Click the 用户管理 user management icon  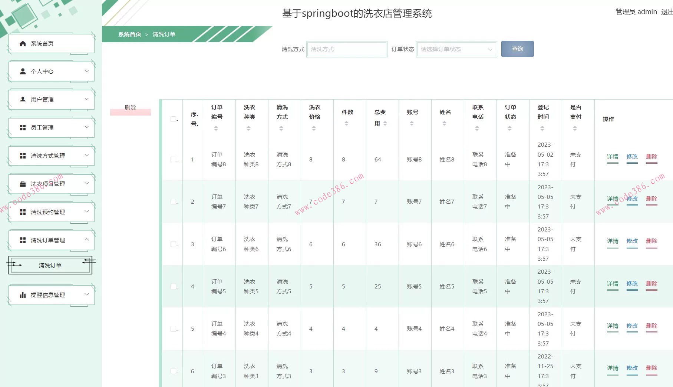coord(22,99)
